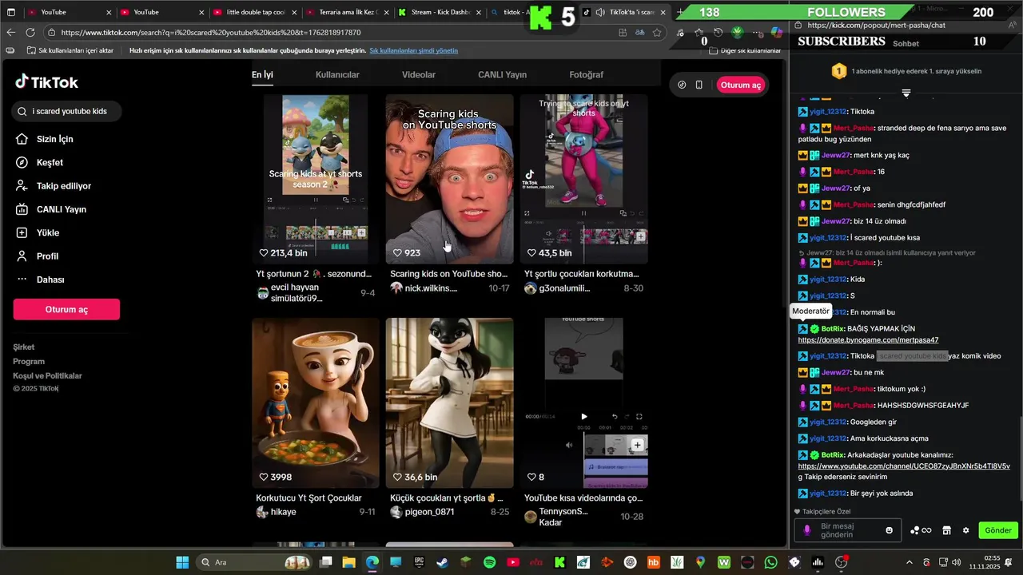
Task: Click Koşul ve Politikalar footer link
Action: coord(47,375)
